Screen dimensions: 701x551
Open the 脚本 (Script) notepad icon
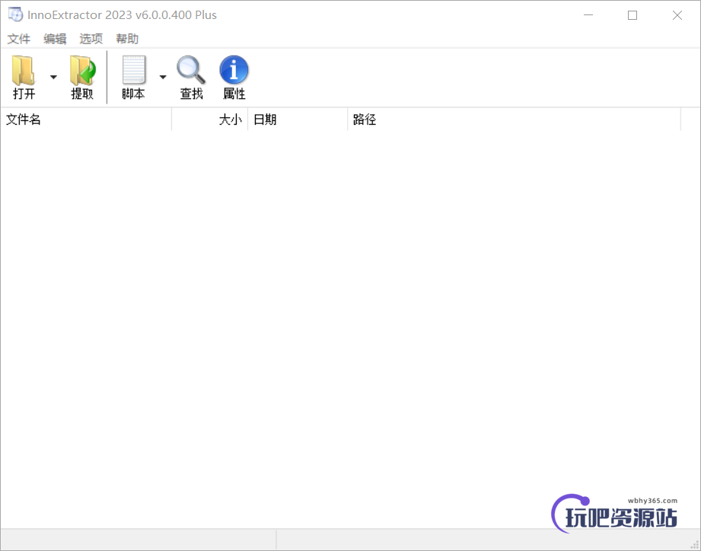pyautogui.click(x=134, y=70)
